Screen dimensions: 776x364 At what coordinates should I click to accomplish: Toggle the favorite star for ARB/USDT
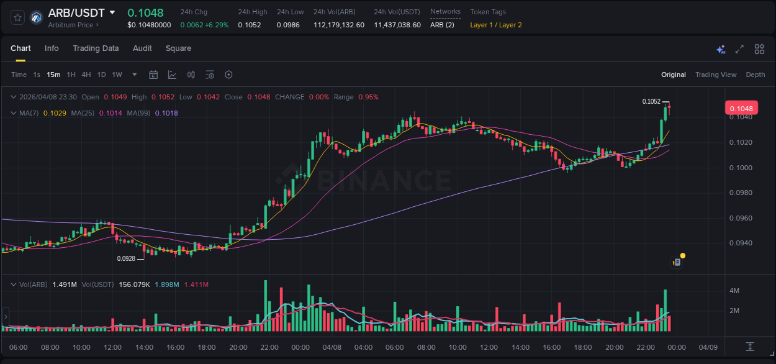[17, 17]
